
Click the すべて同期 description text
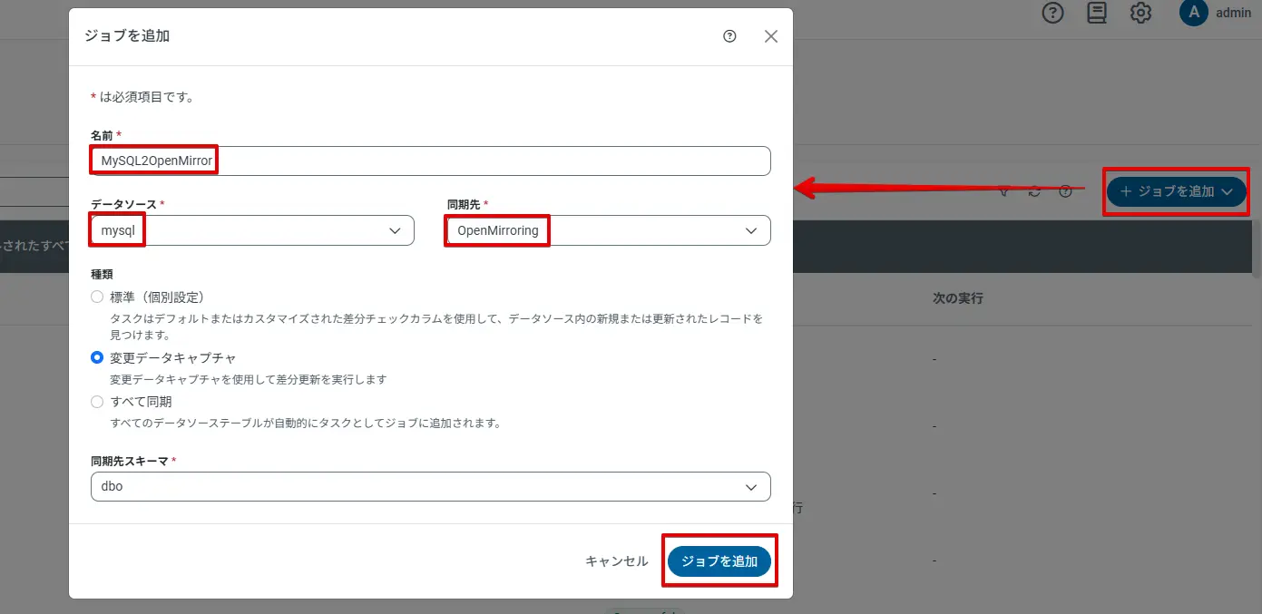tap(306, 423)
